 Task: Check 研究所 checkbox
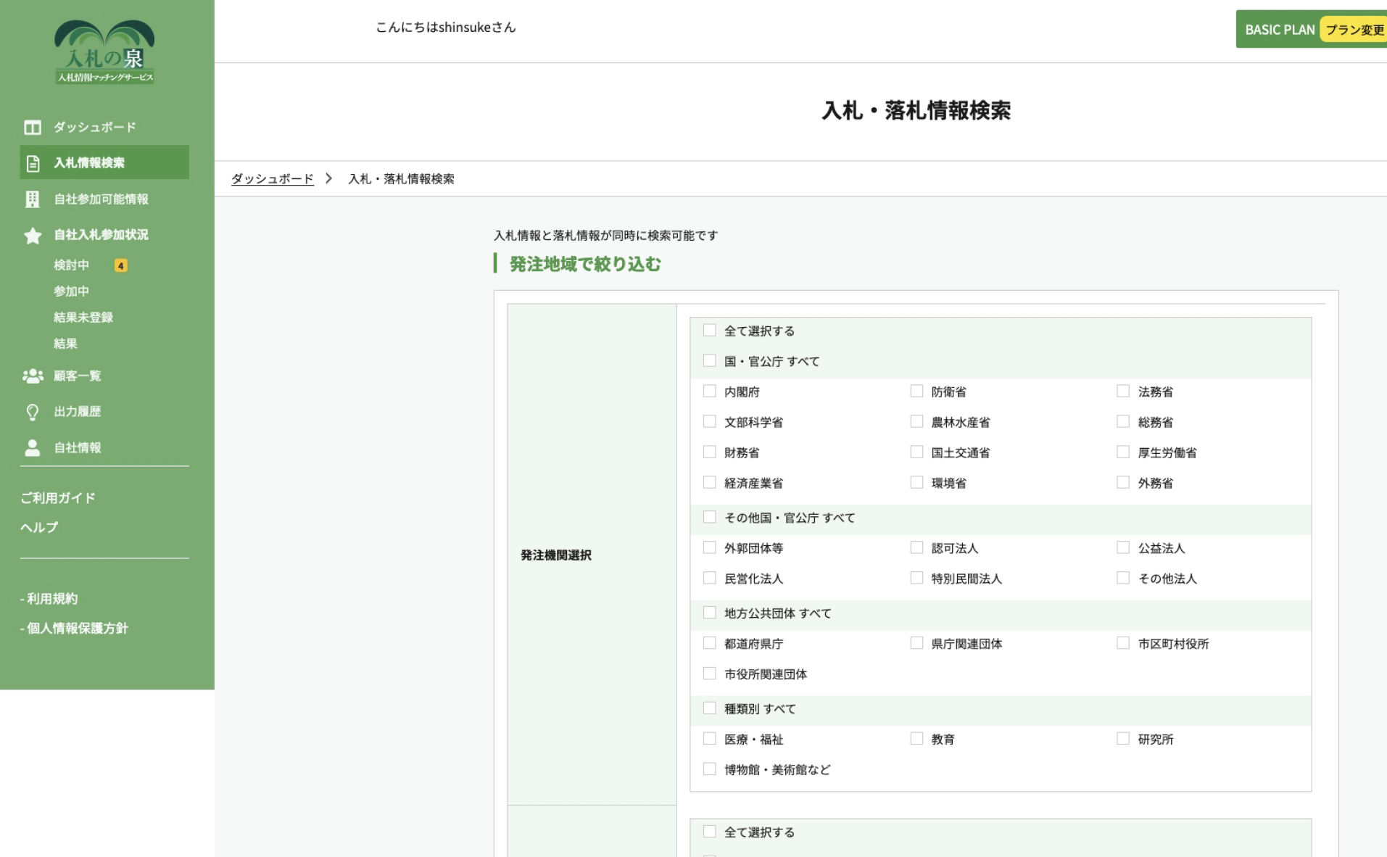click(x=1123, y=740)
